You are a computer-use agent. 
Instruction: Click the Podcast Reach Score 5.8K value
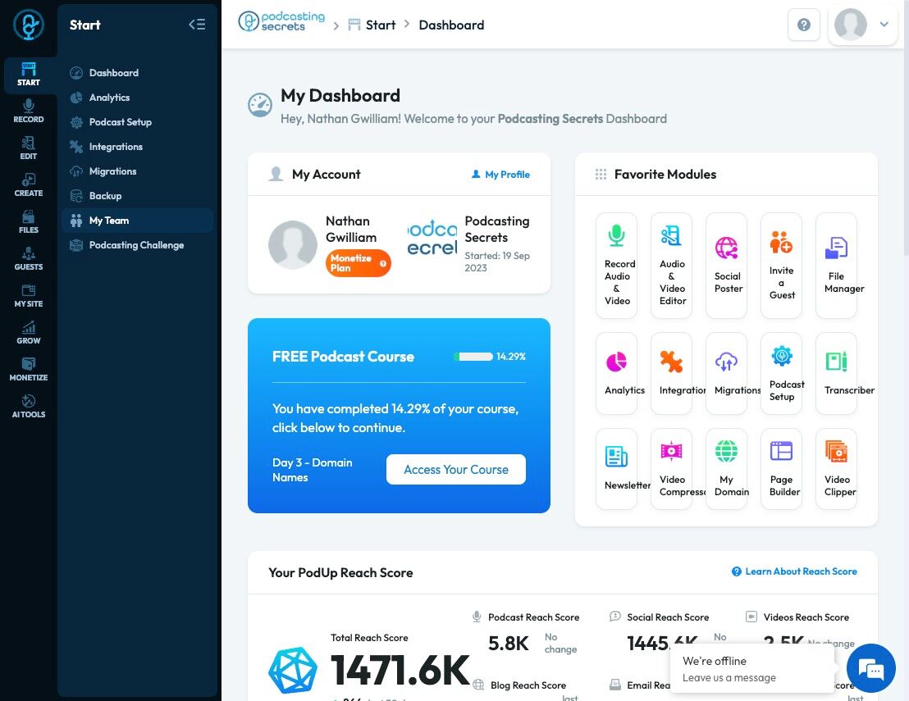click(509, 643)
